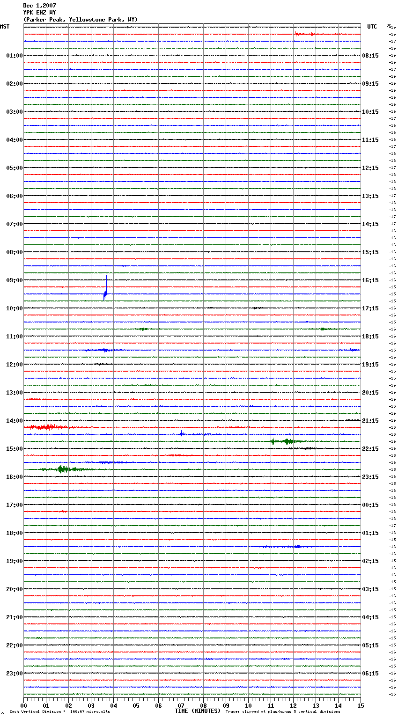Click the "19:15" UTC row label
Viewport: 398px width, 718px height.
tap(370, 365)
